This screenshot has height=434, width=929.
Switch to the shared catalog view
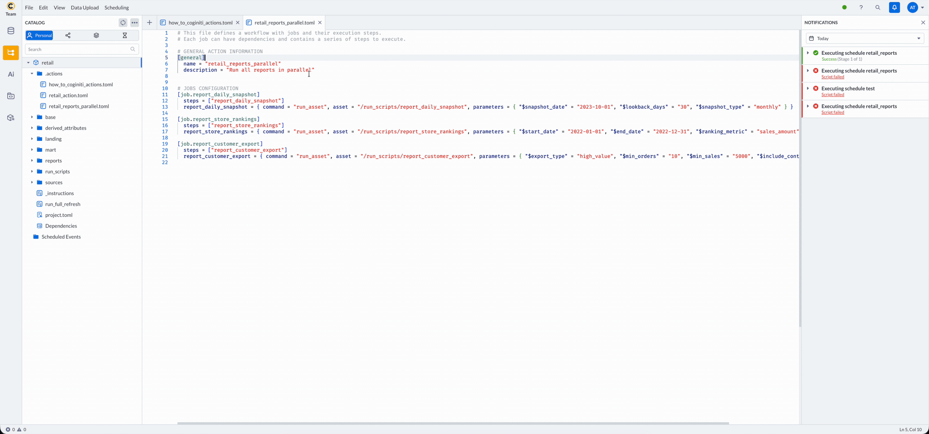click(68, 35)
